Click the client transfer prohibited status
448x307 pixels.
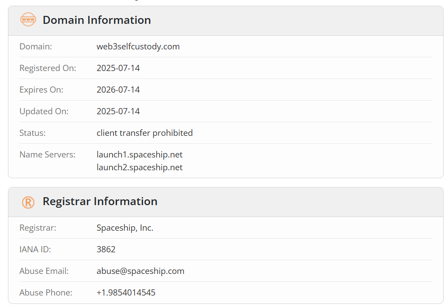coord(145,133)
